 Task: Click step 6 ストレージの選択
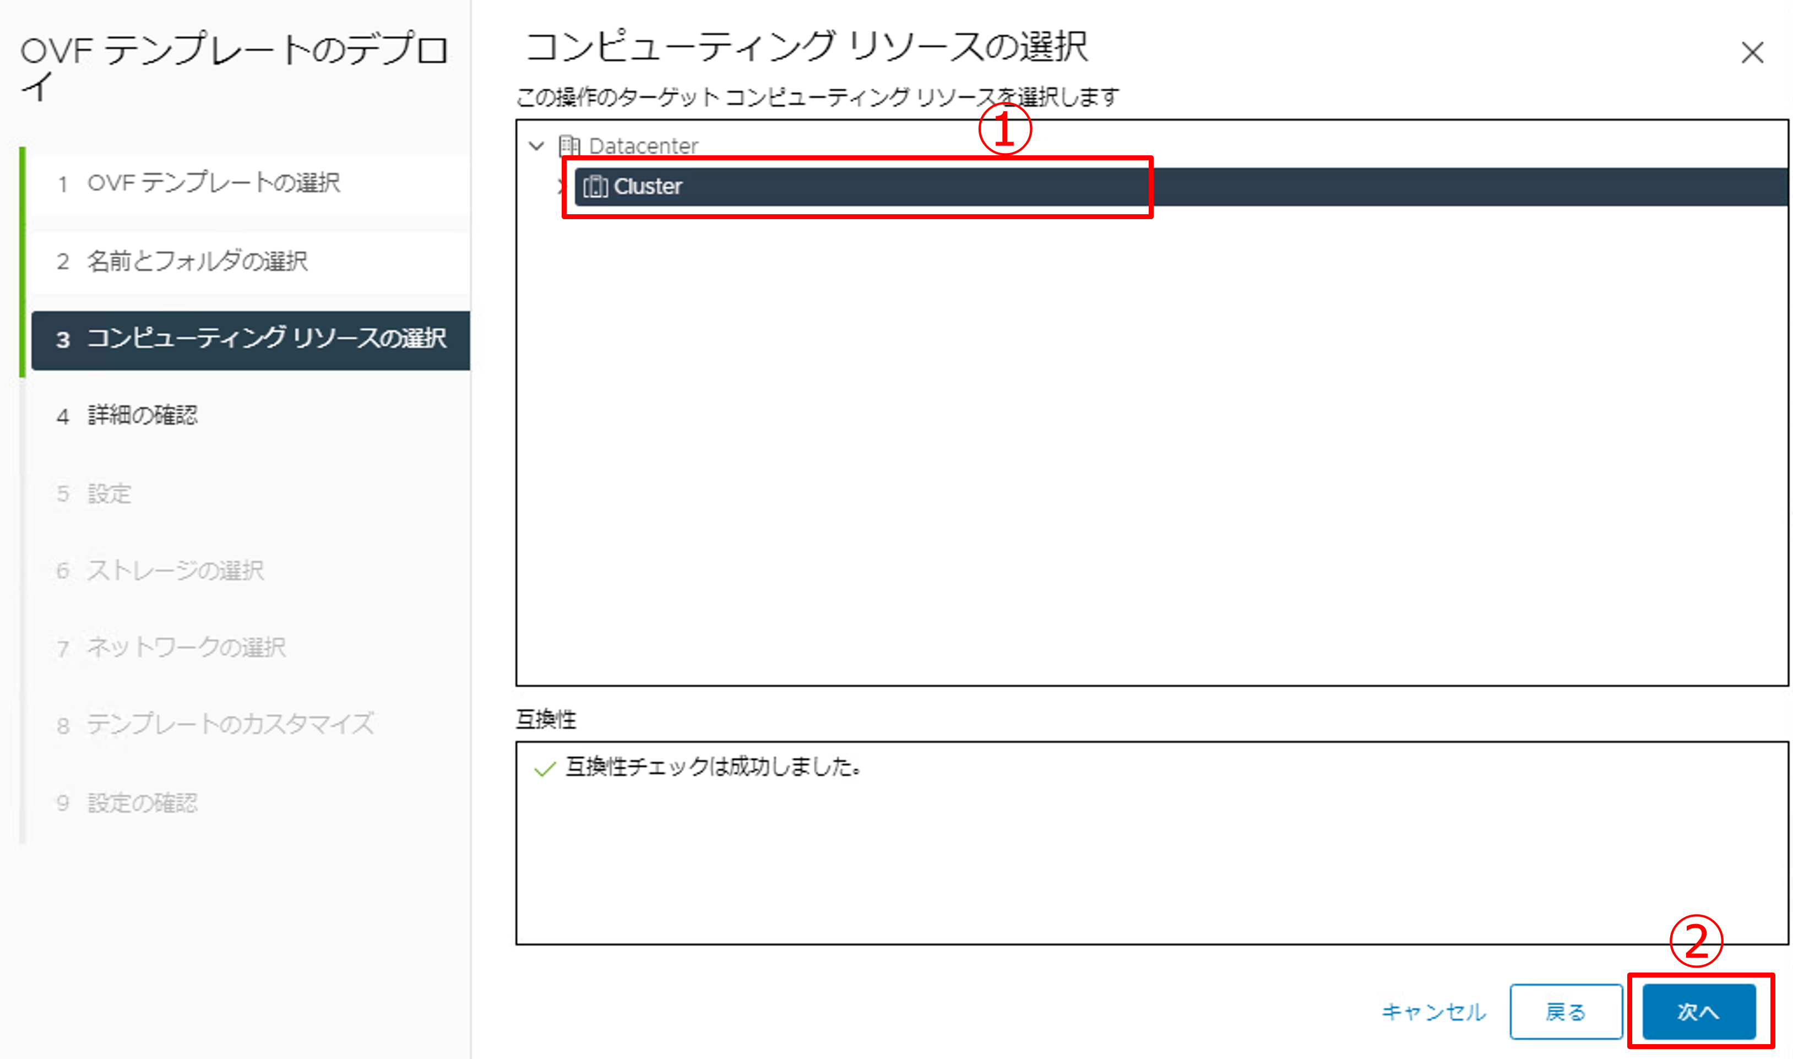click(x=175, y=571)
